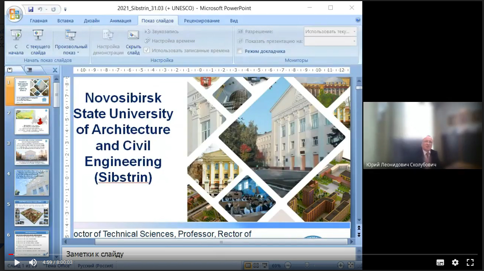Maximize the PowerPoint window
Screen dimensions: 484x271
(331, 8)
